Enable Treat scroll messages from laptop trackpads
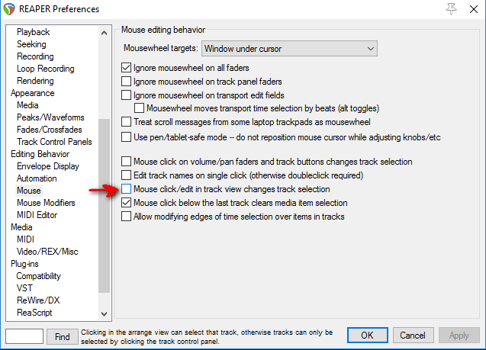The image size is (486, 350). [126, 122]
